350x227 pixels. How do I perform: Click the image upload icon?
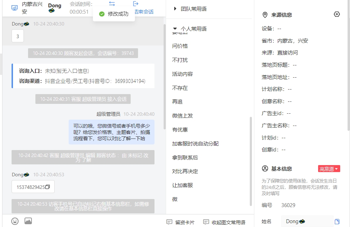(x=28, y=221)
